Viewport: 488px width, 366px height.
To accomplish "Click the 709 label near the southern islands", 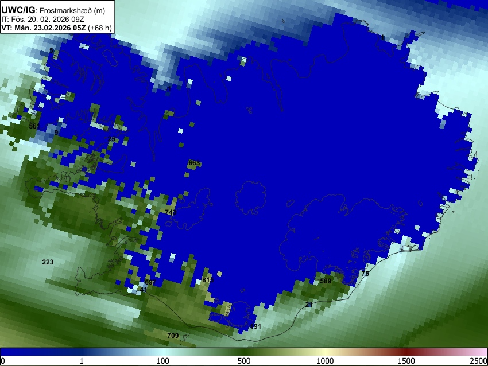I will click(x=173, y=336).
